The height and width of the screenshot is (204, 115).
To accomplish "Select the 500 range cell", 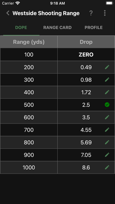I will 29,105.
